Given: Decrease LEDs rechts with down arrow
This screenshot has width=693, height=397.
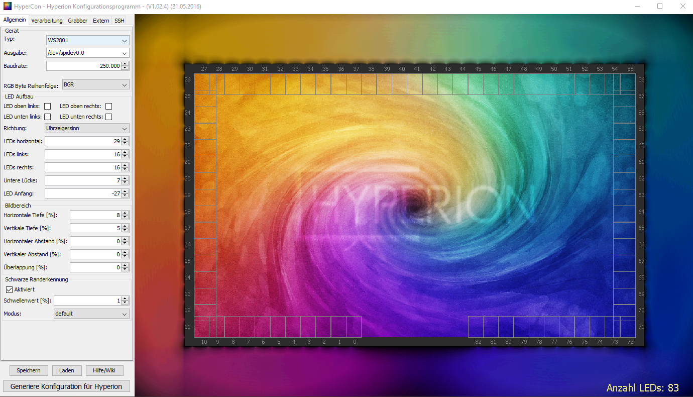Looking at the screenshot, I should tap(125, 170).
